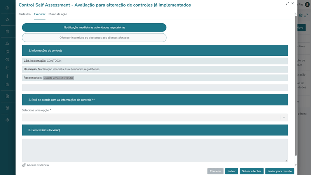Screen dimensions: 311x175
Task: Click the chevron arrow of the option dropdown
Action: pyautogui.click(x=284, y=118)
